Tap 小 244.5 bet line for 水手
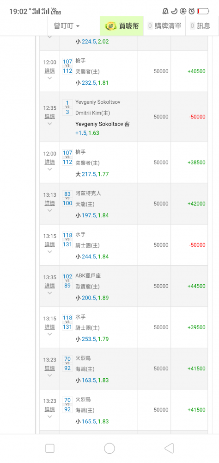Image resolution: width=219 pixels, height=463 pixels. [x=92, y=257]
